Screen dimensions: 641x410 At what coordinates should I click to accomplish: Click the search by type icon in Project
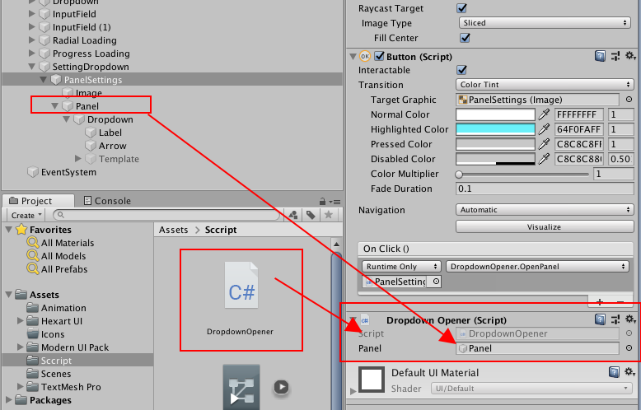click(x=292, y=215)
